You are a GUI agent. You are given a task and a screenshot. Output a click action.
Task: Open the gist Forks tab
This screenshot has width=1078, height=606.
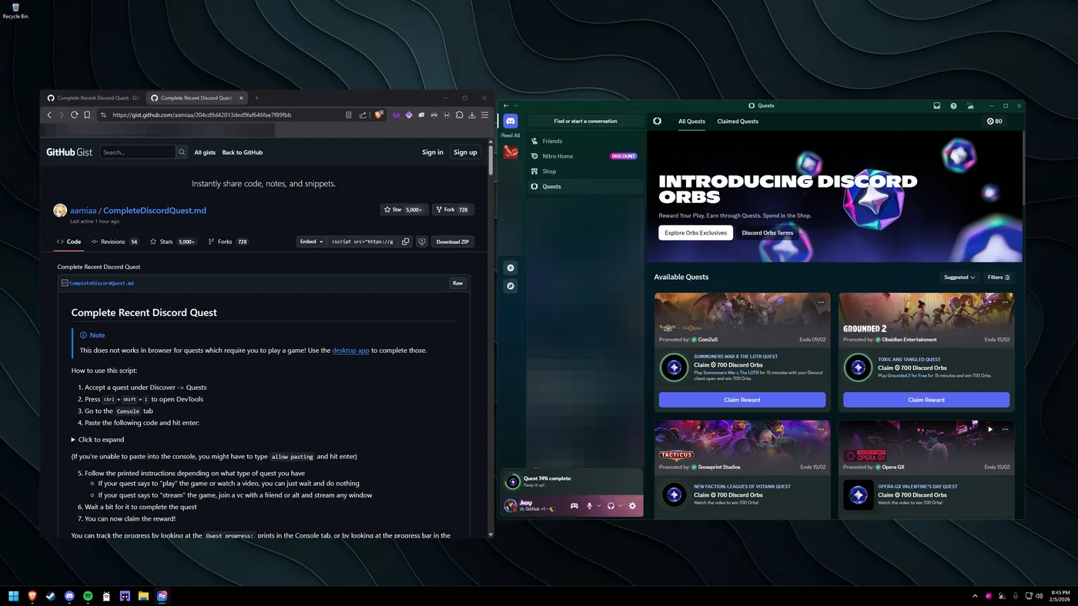coord(228,241)
